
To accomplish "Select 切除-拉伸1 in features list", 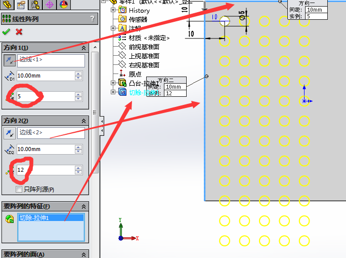I will tap(51, 218).
